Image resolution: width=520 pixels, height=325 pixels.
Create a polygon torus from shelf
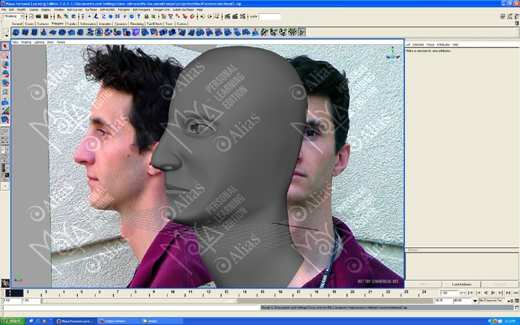tap(62, 32)
